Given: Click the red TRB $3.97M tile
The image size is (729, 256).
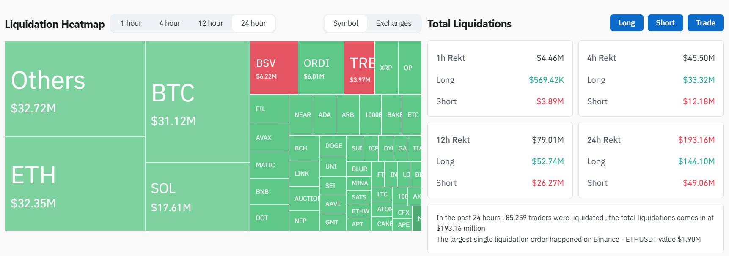Looking at the screenshot, I should click(359, 68).
